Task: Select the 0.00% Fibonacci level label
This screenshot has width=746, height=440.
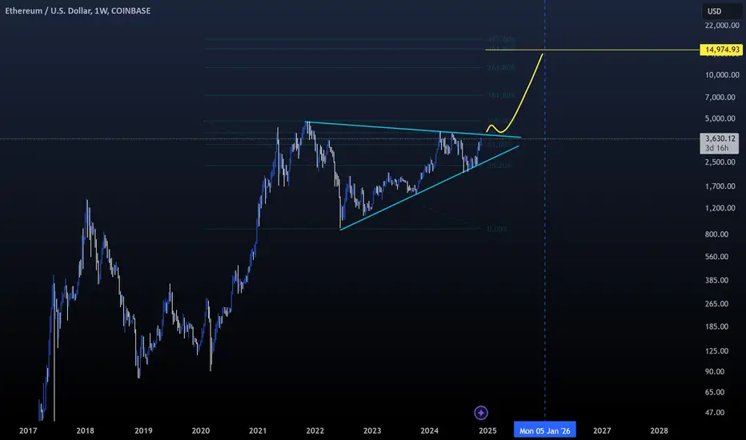Action: (x=497, y=229)
